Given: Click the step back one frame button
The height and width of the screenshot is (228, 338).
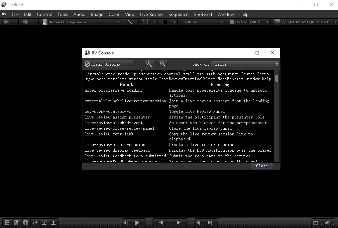Looking at the screenshot, I should point(125,223).
